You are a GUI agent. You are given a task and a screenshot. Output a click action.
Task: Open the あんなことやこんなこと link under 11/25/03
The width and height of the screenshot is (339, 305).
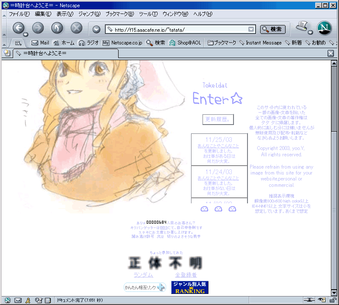click(218, 146)
